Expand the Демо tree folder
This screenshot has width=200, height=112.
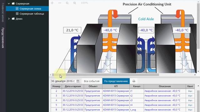click(9, 19)
